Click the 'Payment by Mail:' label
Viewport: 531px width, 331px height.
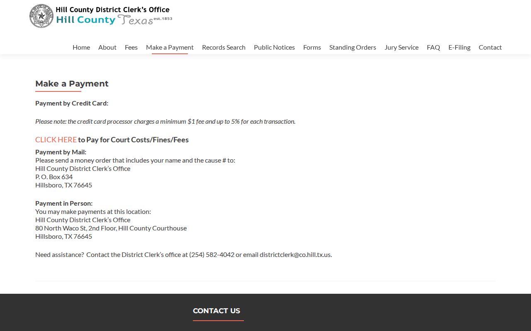coord(61,152)
